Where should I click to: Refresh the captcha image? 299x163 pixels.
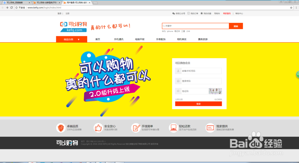[215, 91]
